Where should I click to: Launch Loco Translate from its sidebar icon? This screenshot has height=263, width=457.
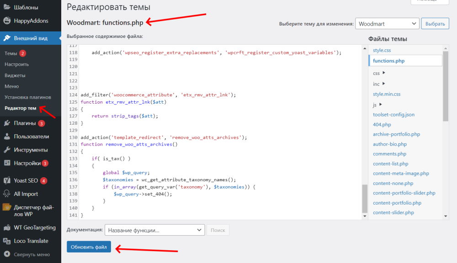(x=5, y=241)
